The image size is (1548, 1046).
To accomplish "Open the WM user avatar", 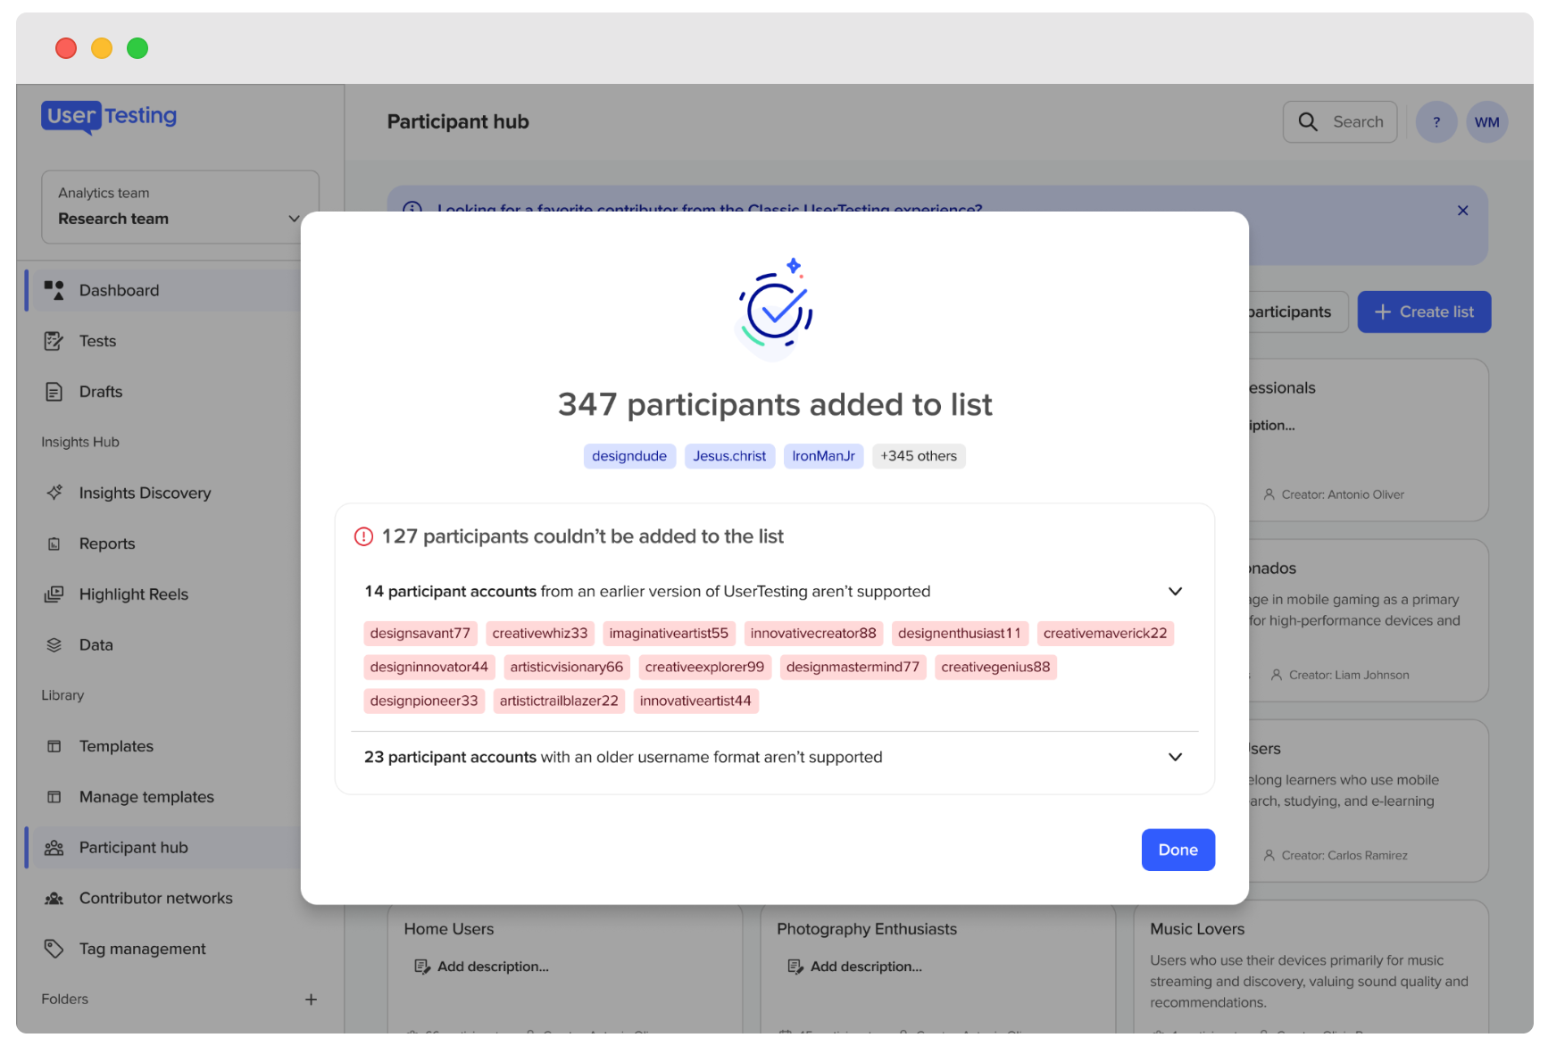I will [1486, 122].
